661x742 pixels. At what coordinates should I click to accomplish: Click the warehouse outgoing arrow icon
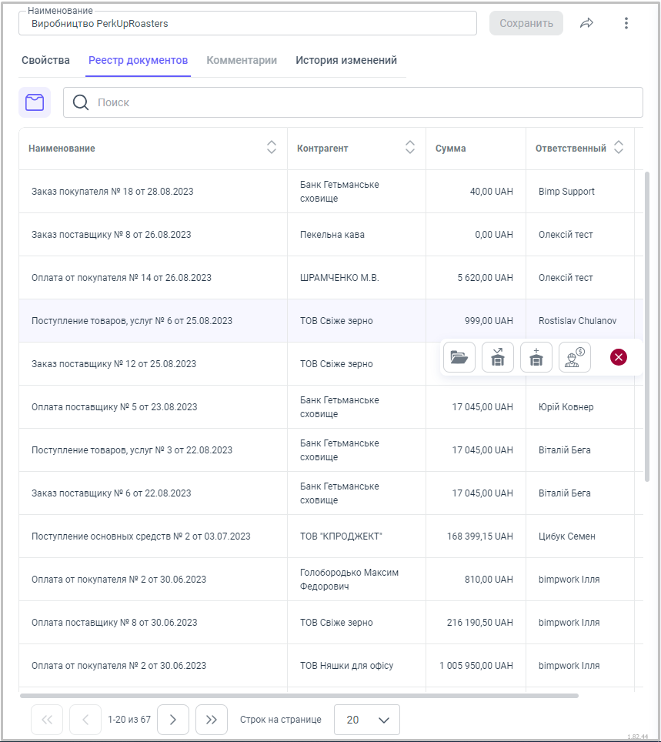tap(498, 357)
